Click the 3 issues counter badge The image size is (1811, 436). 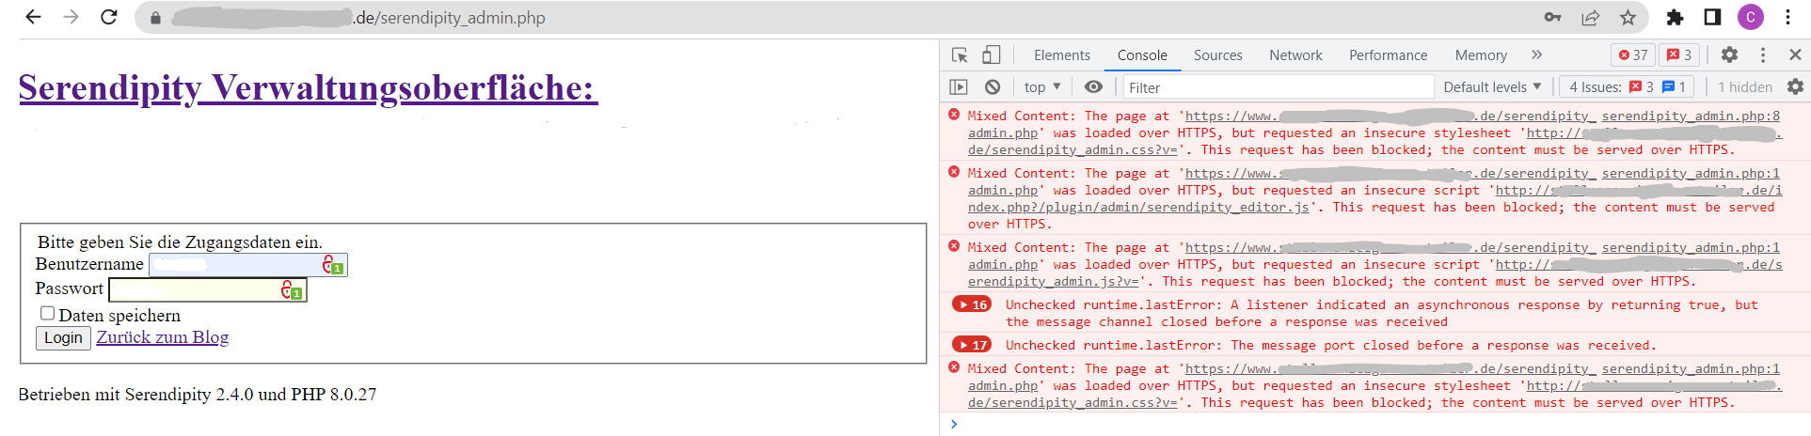coord(1679,55)
